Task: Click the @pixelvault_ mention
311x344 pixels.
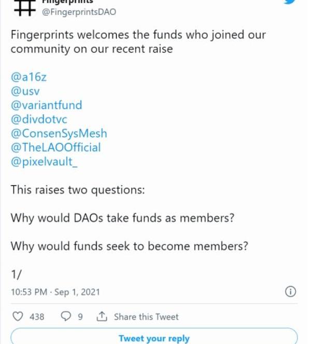Action: [x=44, y=161]
